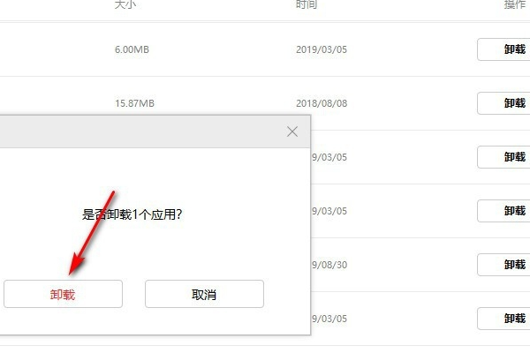Click the 2018/08/08 date entry
Image resolution: width=530 pixels, height=353 pixels.
pyautogui.click(x=322, y=103)
